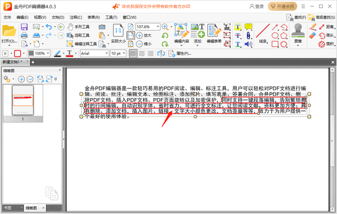The width and height of the screenshot is (337, 214).
Task: Open the 编辑(E) menu
Action: (x=22, y=17)
